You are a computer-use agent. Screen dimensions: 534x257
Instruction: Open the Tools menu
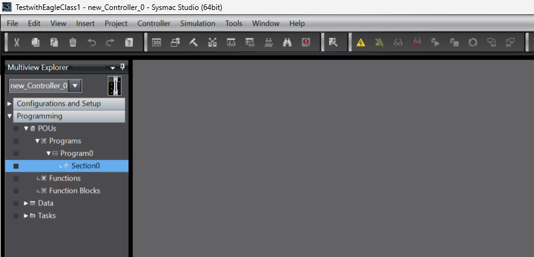[x=234, y=24]
